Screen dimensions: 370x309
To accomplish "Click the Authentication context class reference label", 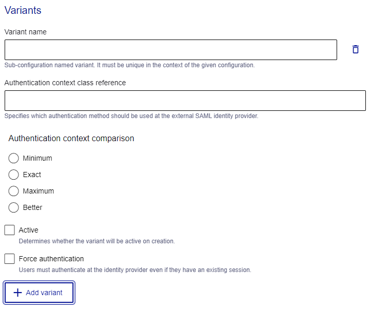I will (x=65, y=83).
